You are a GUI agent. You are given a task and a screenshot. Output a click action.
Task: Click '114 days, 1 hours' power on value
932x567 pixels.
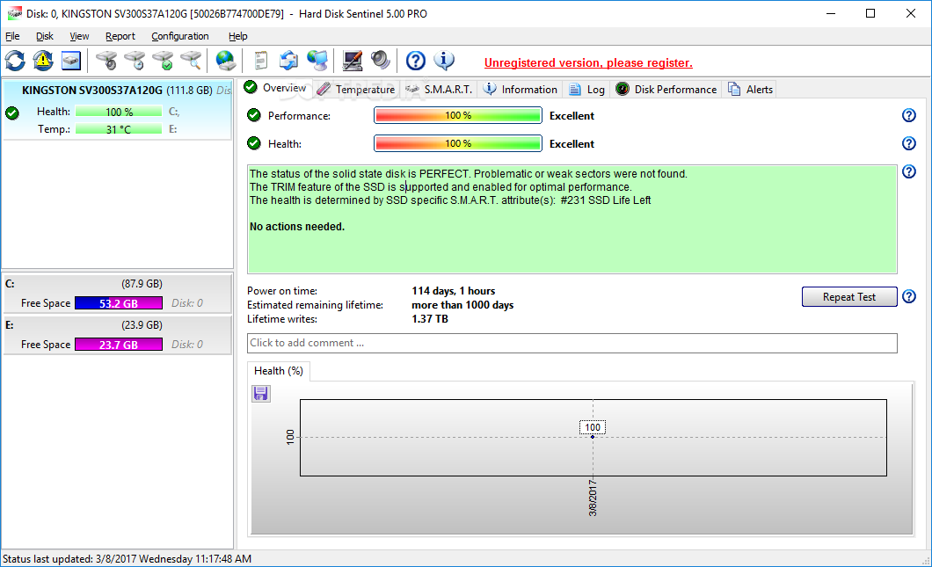pos(454,291)
